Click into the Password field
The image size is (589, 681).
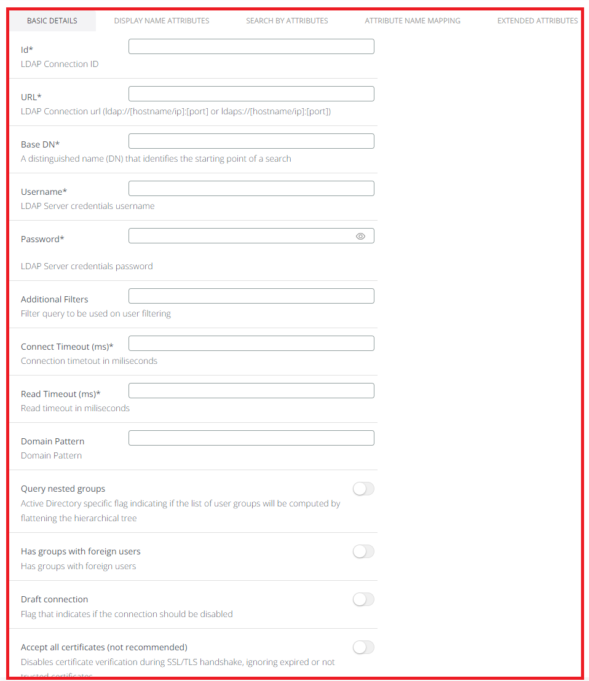(x=240, y=236)
